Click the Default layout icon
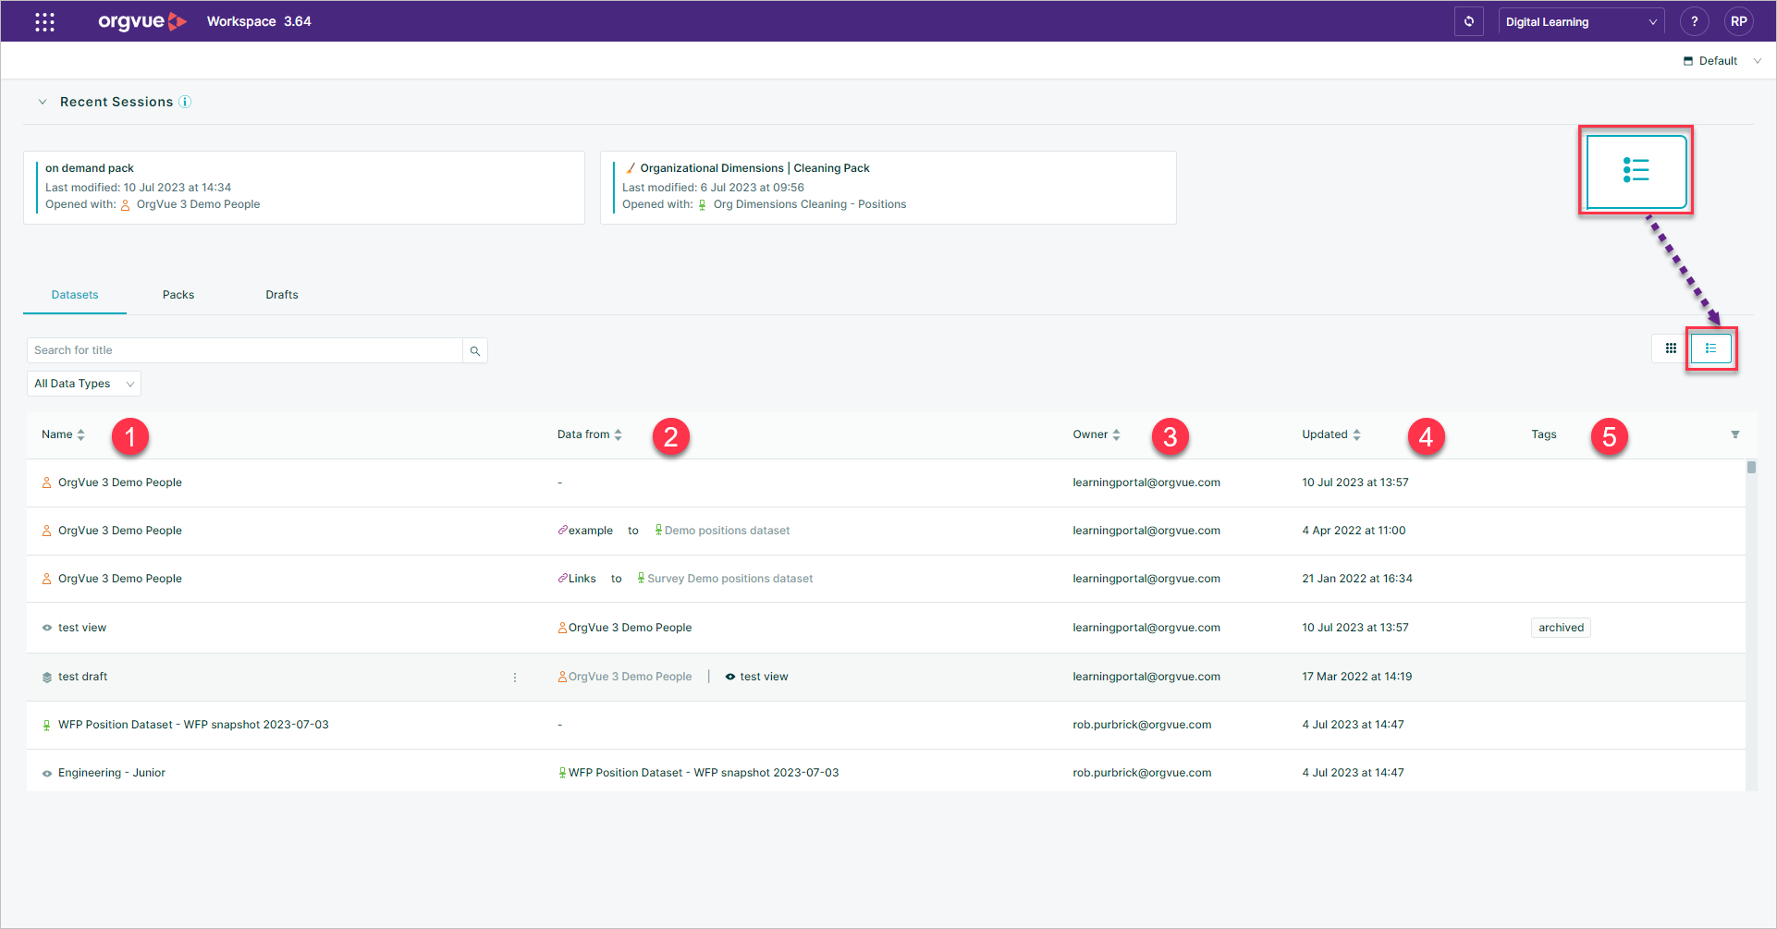This screenshot has height=929, width=1777. point(1688,61)
